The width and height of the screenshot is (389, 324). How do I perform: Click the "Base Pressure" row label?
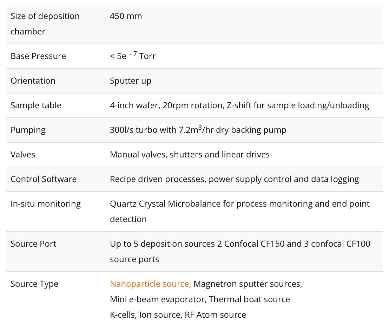(x=38, y=56)
